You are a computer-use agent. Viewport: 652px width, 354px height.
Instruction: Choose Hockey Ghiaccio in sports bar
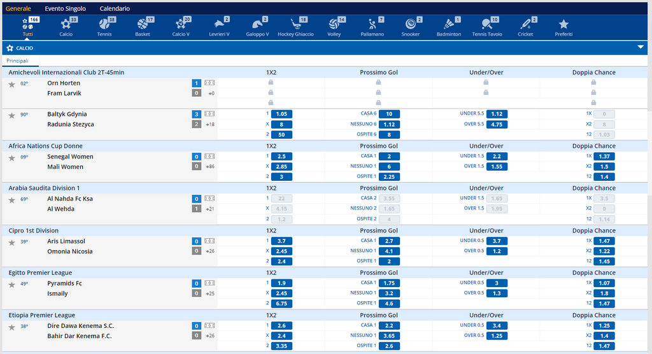[x=295, y=27]
